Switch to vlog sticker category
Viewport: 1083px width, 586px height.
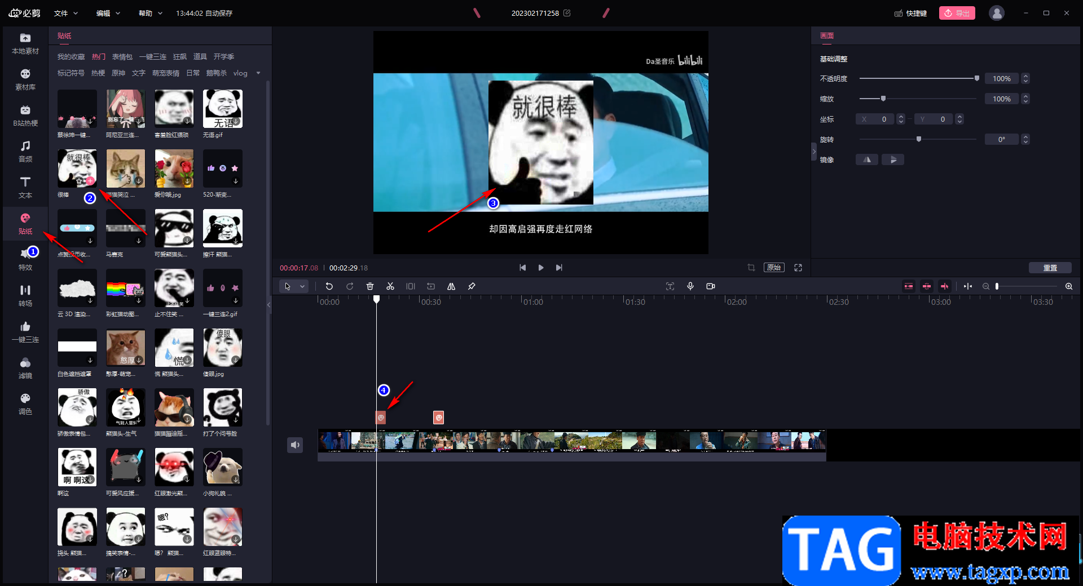click(x=240, y=73)
